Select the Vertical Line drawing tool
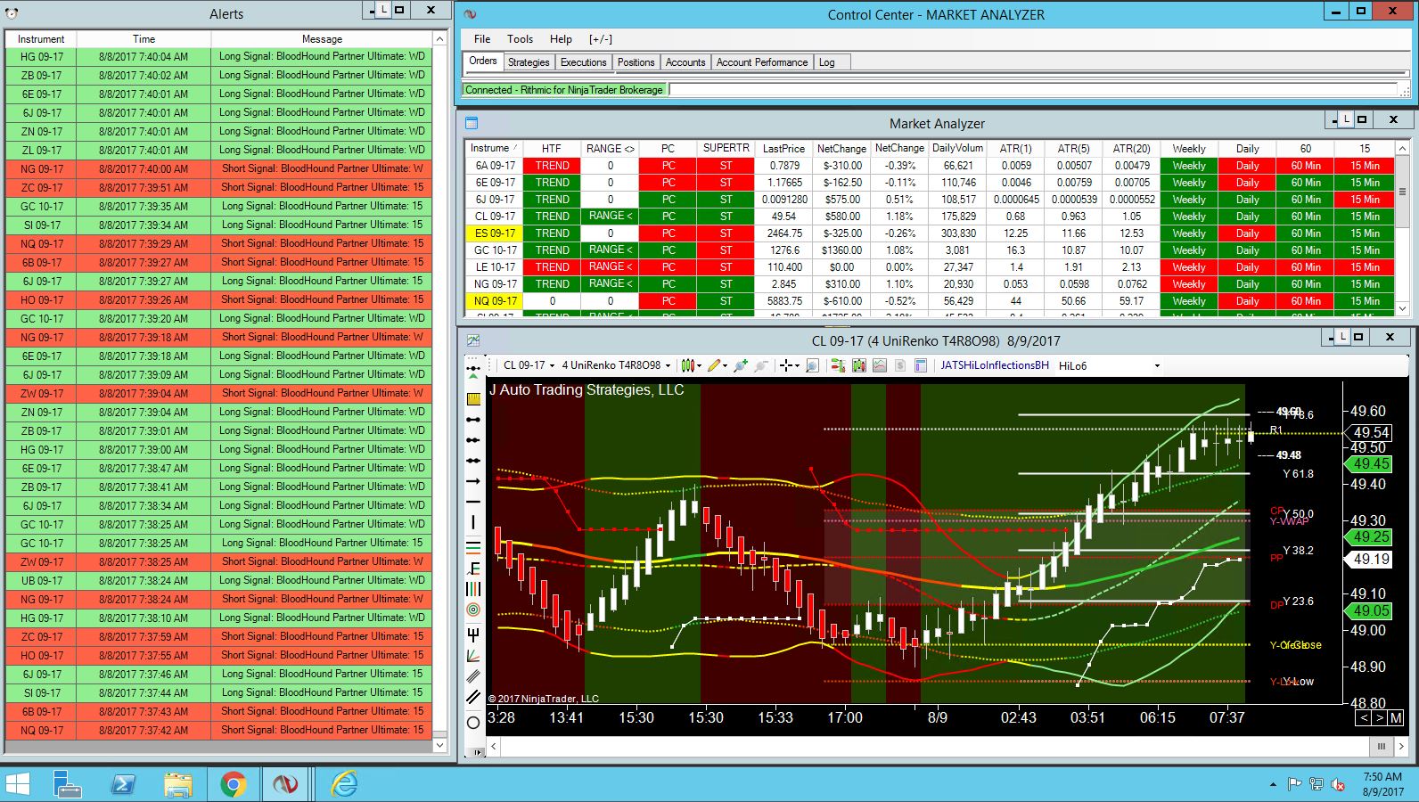 pos(473,522)
